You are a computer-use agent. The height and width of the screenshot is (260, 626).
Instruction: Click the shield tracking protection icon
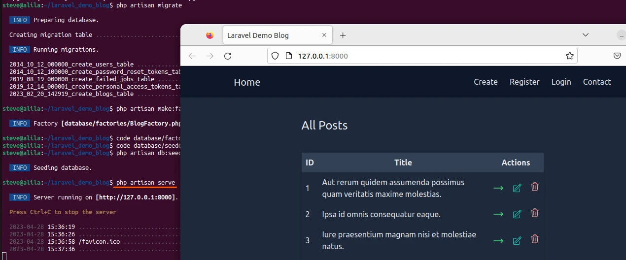pos(276,56)
